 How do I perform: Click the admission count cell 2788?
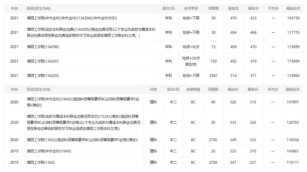click(213, 163)
